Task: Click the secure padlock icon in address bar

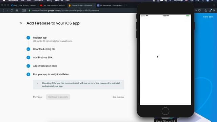Action: pyautogui.click(x=29, y=11)
